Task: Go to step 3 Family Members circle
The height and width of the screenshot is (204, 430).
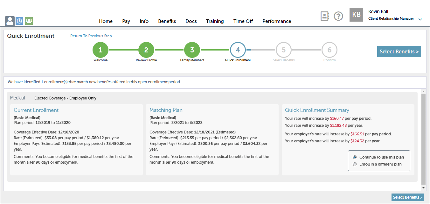Action: pyautogui.click(x=192, y=50)
